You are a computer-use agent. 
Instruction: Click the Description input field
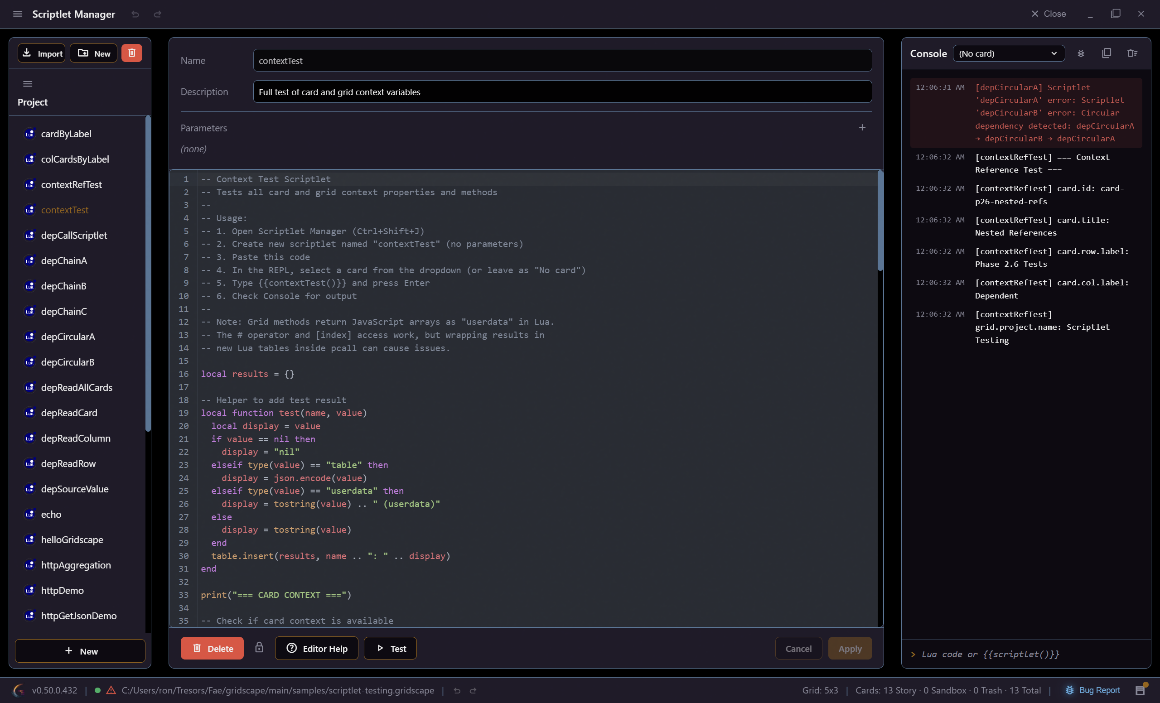562,92
